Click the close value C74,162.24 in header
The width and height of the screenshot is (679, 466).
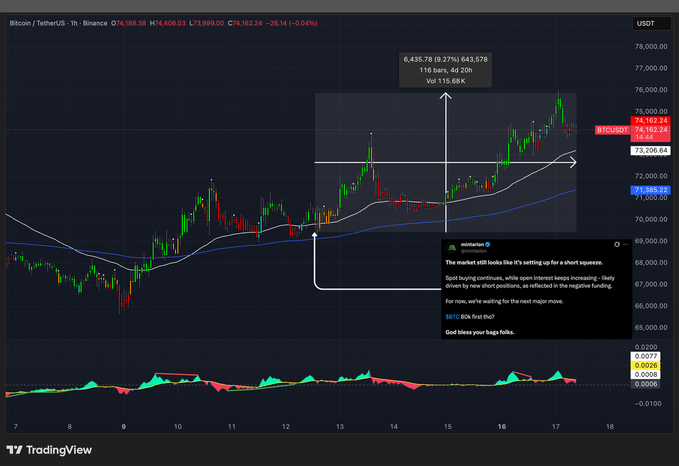[x=246, y=23]
